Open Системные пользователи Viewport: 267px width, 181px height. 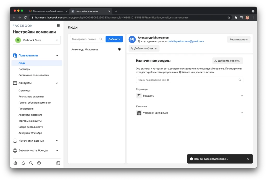(x=34, y=75)
